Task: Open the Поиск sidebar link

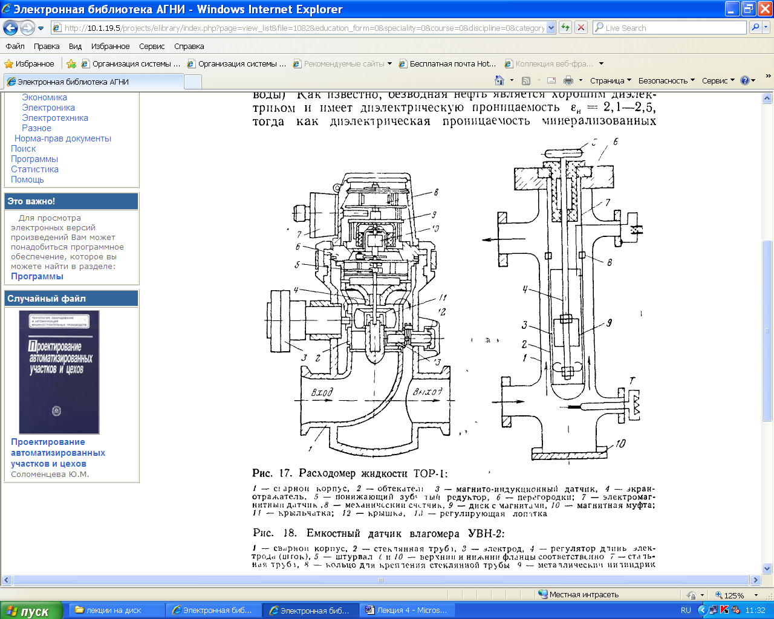Action: pos(23,149)
